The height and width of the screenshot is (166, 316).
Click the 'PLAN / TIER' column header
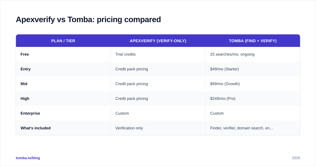(x=63, y=41)
